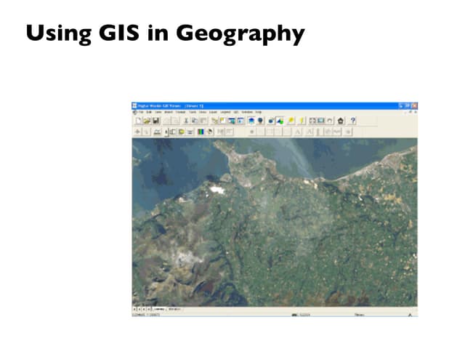Screen dimensions: 465x349
Task: Click the first tab-scroll arrow at bottom left
Action: click(134, 309)
